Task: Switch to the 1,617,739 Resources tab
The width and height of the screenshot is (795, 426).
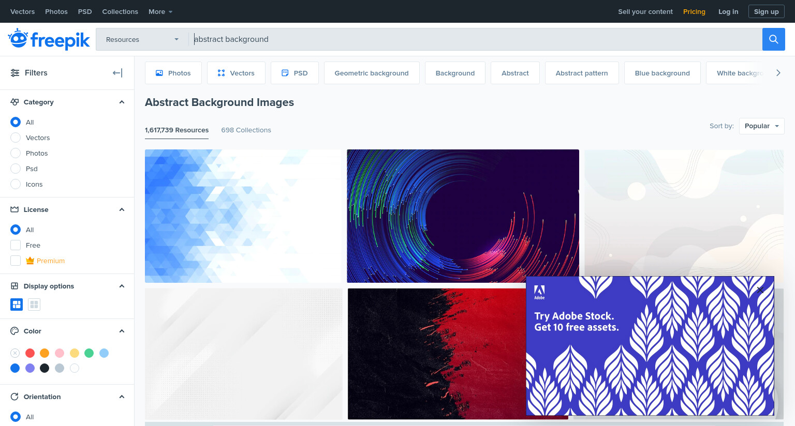Action: [x=176, y=130]
